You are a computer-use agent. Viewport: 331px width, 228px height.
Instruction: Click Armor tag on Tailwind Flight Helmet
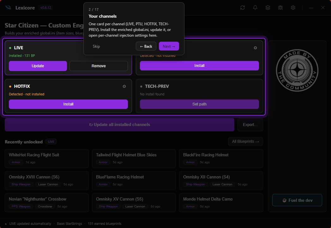[x=103, y=162]
